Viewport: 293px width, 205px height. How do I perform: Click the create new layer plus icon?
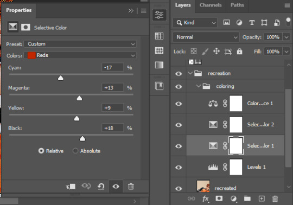point(262,198)
